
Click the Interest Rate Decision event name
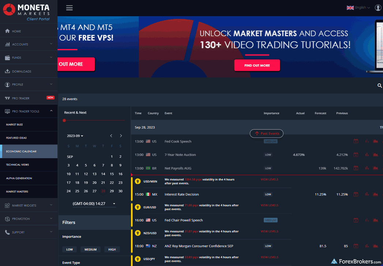point(182,194)
